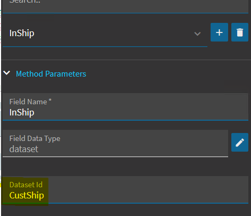Click the Method Parameters heading
The width and height of the screenshot is (251, 216).
[51, 74]
